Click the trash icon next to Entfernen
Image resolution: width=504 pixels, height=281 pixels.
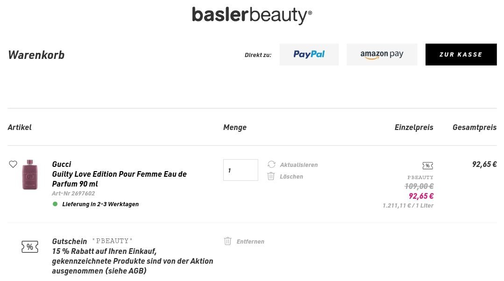click(x=228, y=241)
